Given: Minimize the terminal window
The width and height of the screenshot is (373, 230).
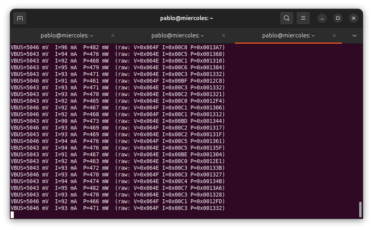Looking at the screenshot, I should [x=322, y=18].
